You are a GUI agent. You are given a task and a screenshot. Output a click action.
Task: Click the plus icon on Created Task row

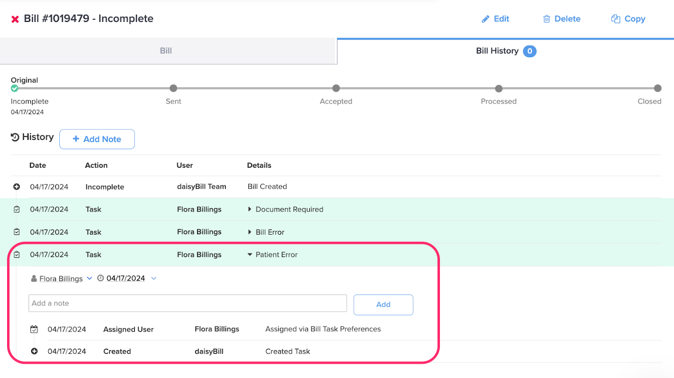pyautogui.click(x=34, y=351)
